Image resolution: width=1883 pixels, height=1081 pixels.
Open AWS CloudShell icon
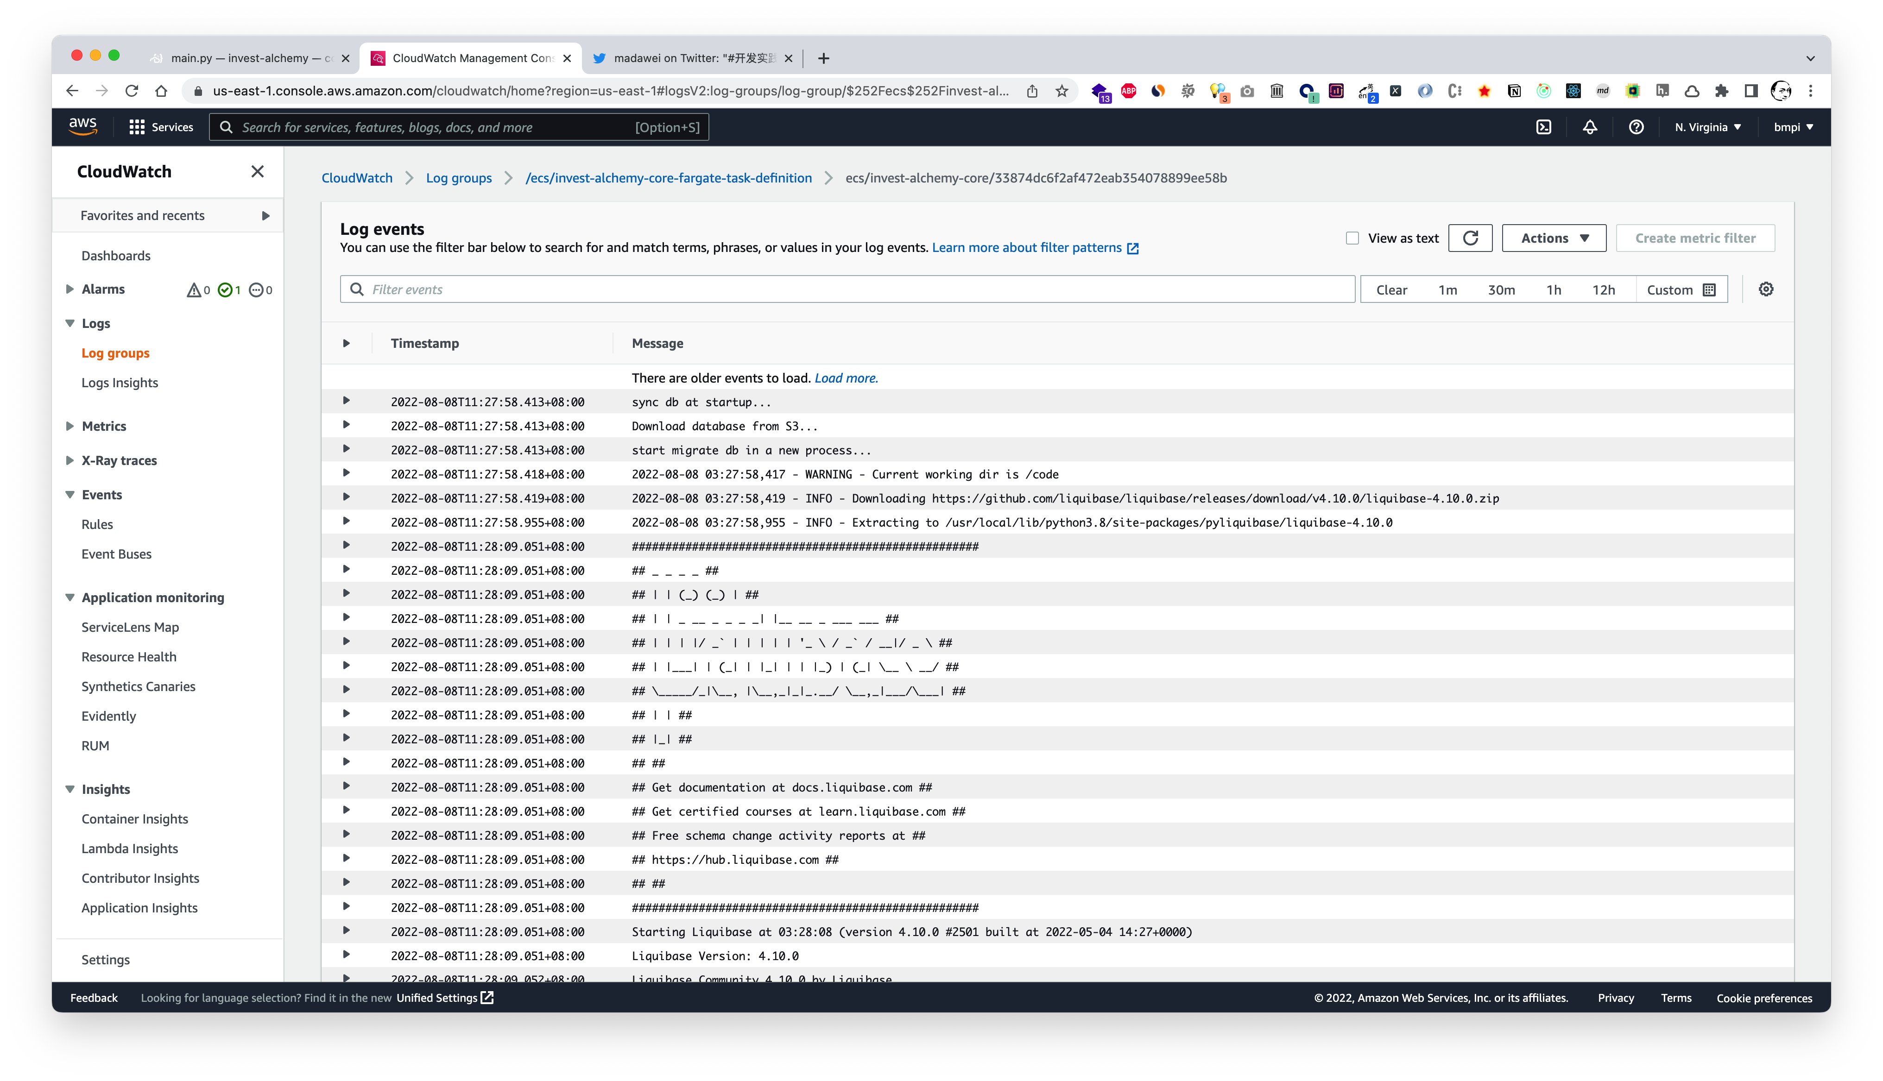coord(1544,127)
